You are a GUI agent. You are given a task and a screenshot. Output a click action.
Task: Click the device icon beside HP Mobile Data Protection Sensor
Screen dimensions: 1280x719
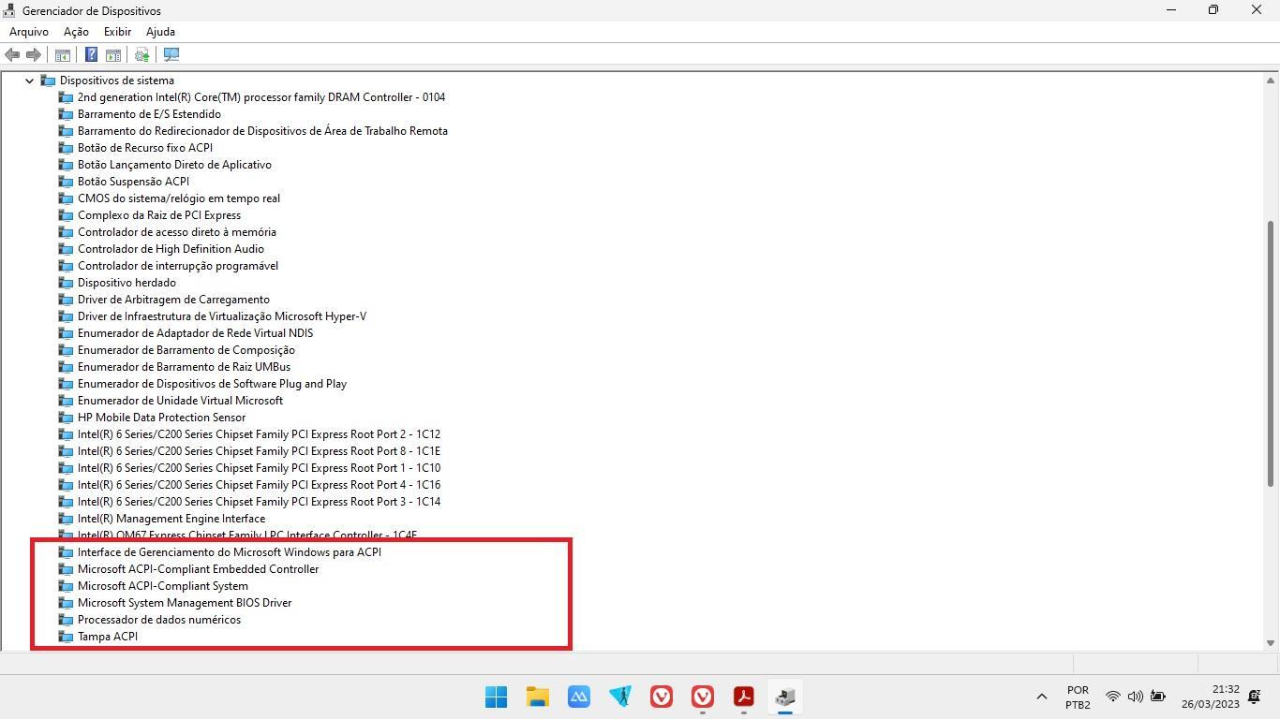[x=66, y=418]
